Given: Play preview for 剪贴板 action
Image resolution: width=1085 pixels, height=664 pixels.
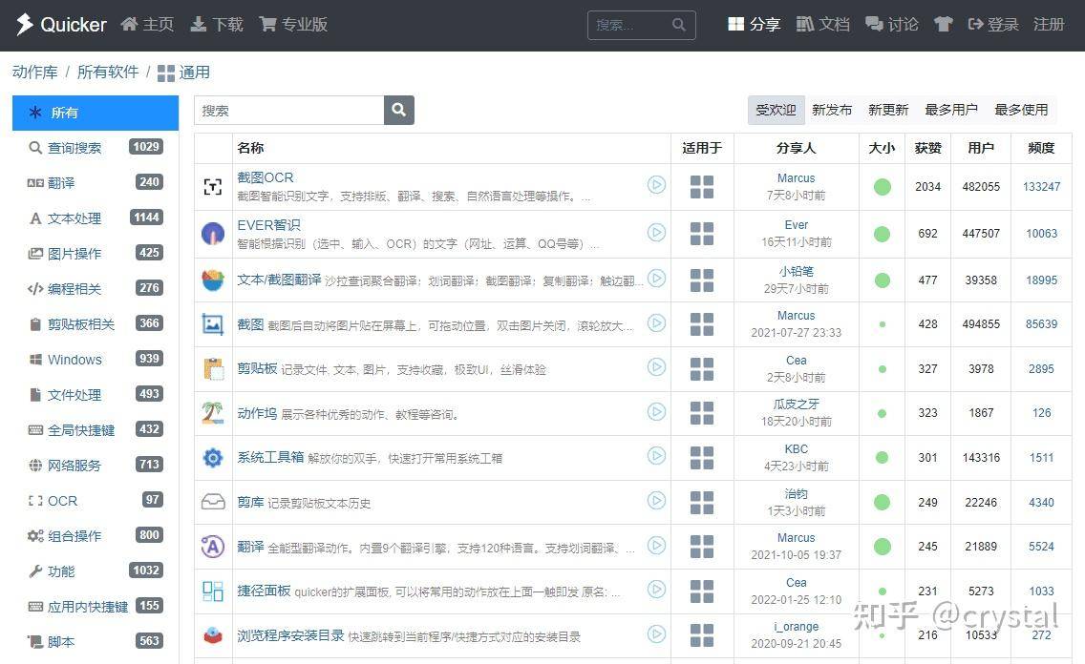Looking at the screenshot, I should [x=657, y=367].
